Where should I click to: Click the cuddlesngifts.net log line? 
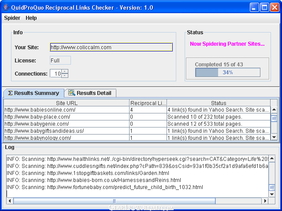[x=137, y=166]
